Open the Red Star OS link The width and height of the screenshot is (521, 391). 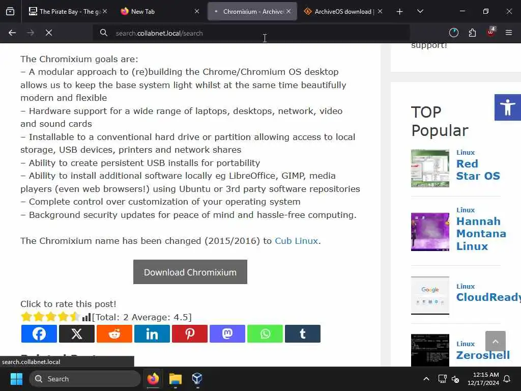point(478,170)
